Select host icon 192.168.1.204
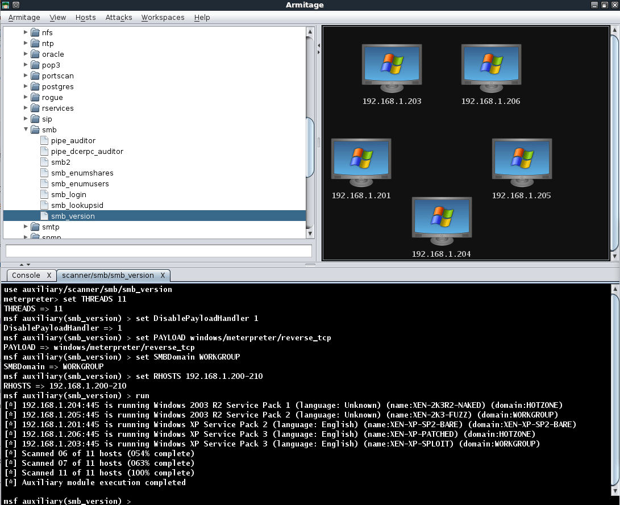 442,221
